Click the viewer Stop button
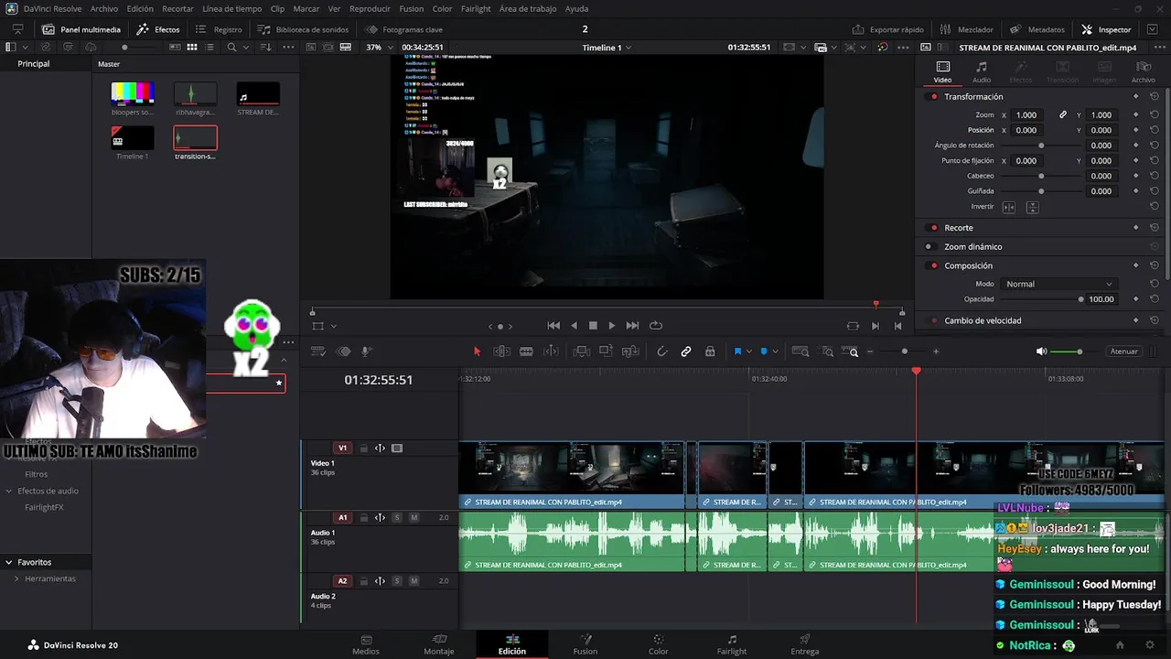The image size is (1171, 659). click(x=593, y=326)
